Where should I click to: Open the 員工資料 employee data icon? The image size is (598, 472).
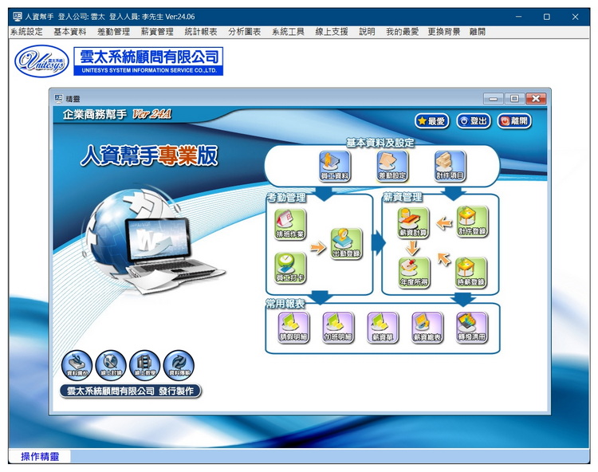(x=334, y=165)
